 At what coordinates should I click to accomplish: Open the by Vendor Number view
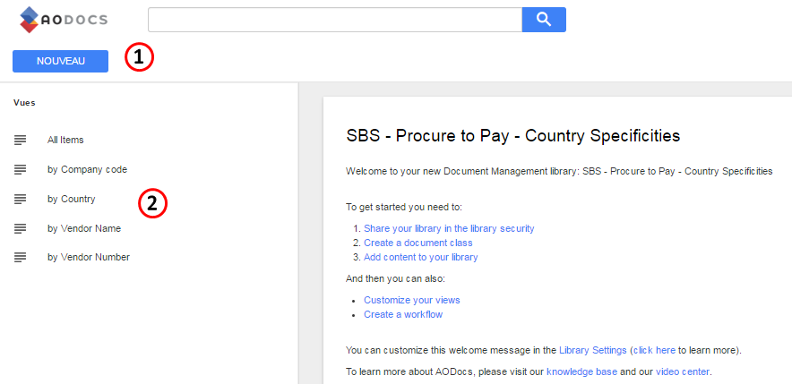88,257
